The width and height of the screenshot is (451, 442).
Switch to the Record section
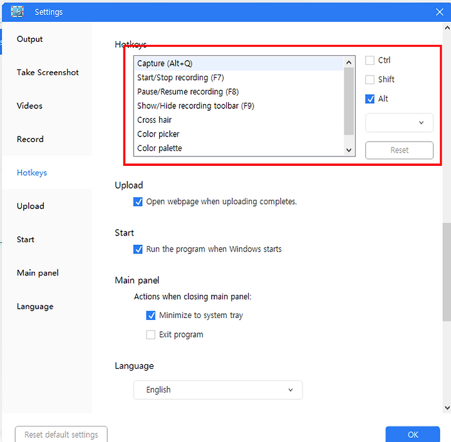(x=30, y=139)
